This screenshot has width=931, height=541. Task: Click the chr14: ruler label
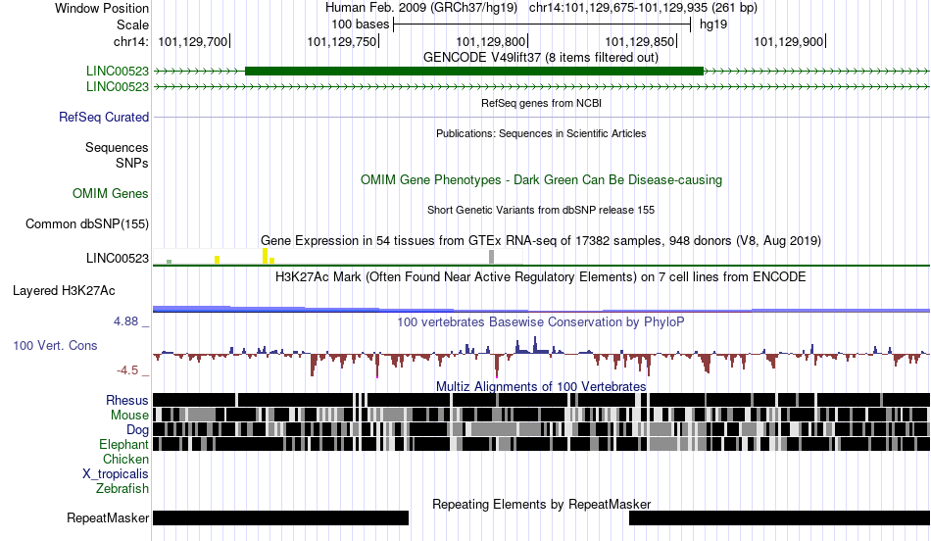[130, 41]
